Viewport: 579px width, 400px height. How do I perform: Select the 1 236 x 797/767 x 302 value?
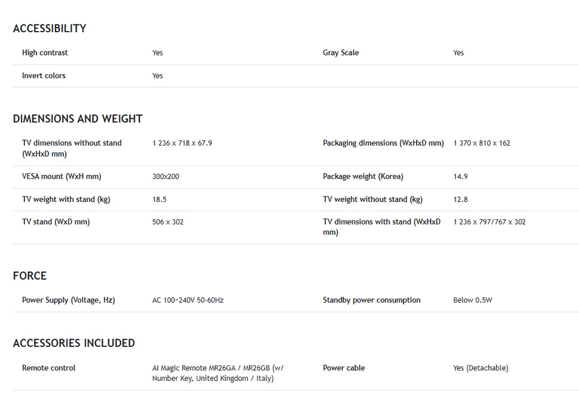[x=489, y=222]
